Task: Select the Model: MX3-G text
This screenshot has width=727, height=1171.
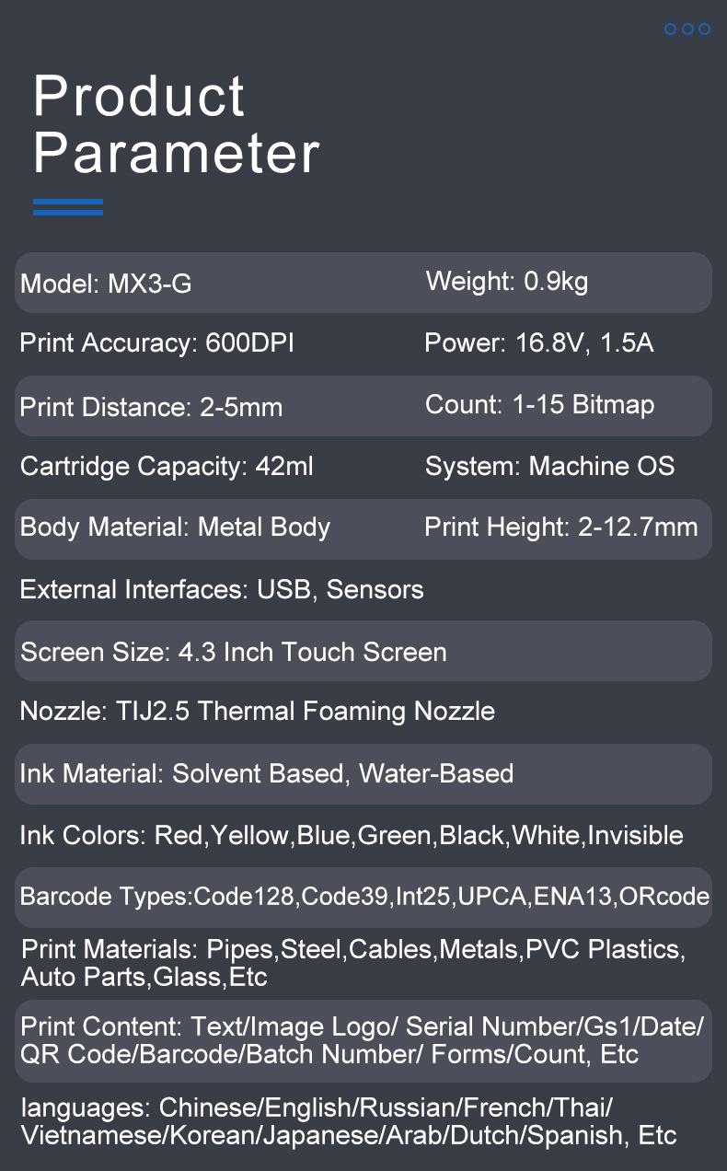Action: [106, 284]
